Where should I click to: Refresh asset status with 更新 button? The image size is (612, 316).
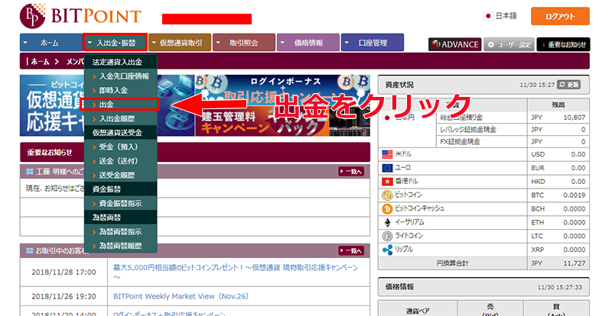pyautogui.click(x=569, y=85)
